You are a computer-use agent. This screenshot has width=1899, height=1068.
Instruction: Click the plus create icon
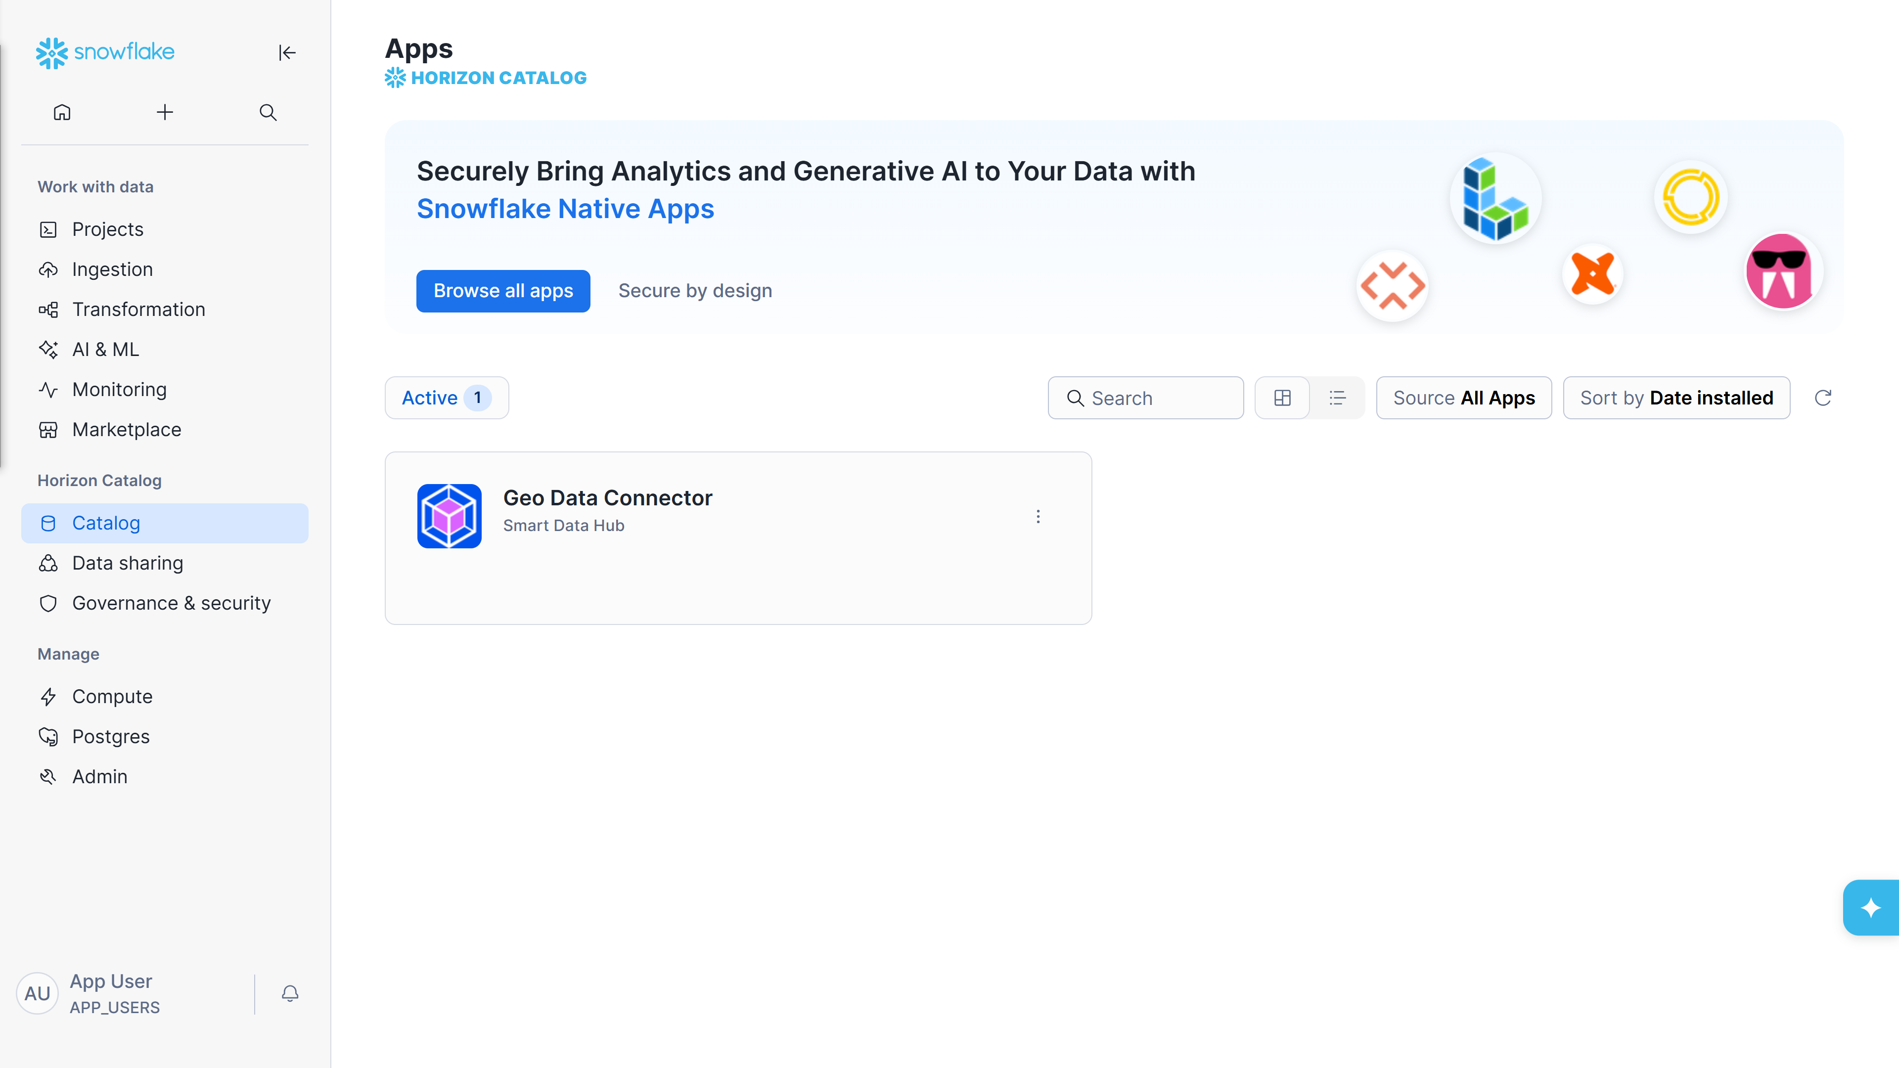pyautogui.click(x=165, y=112)
